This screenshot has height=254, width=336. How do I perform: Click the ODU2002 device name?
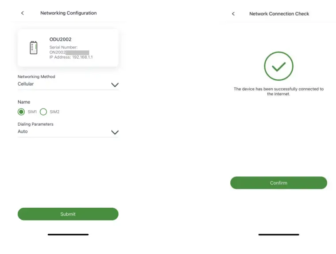(61, 40)
